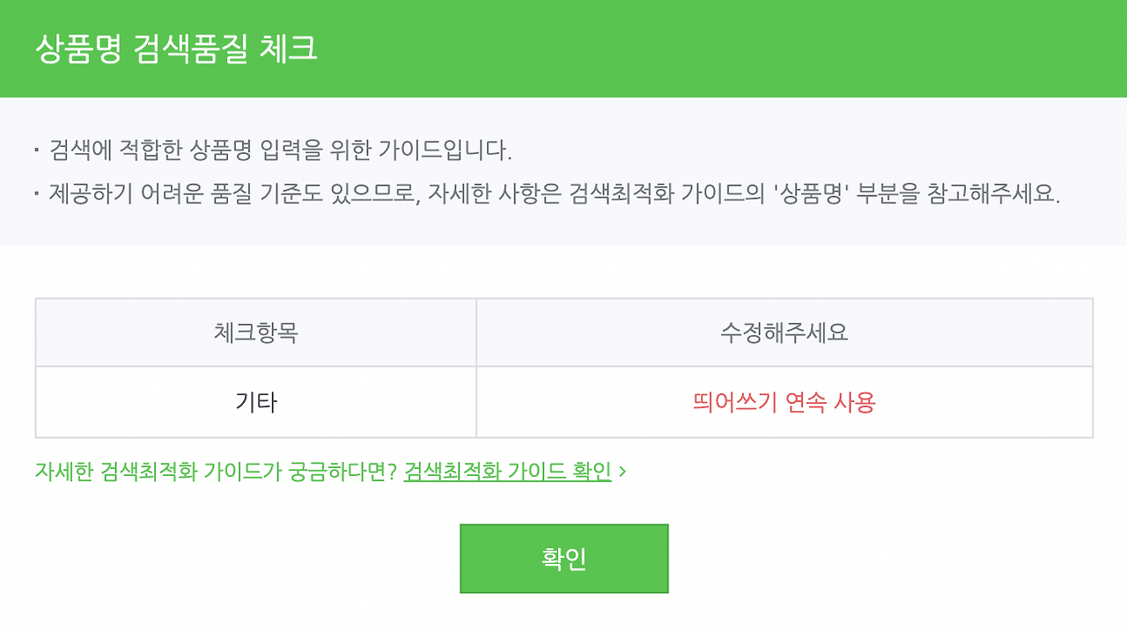Click the 기타 table cell
The height and width of the screenshot is (637, 1127).
click(256, 402)
